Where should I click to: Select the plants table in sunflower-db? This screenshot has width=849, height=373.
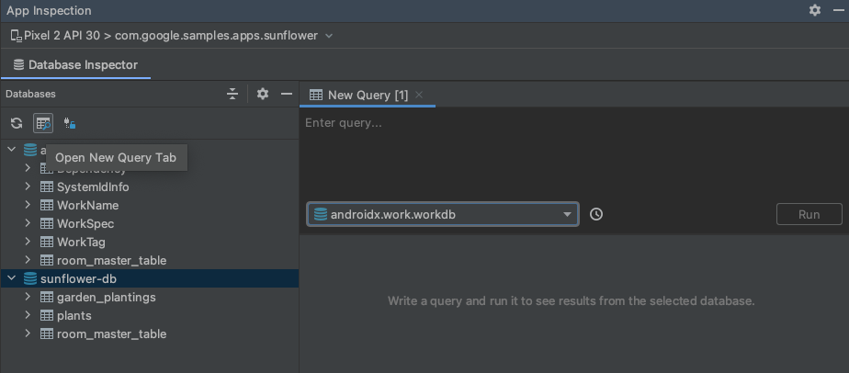pyautogui.click(x=74, y=315)
